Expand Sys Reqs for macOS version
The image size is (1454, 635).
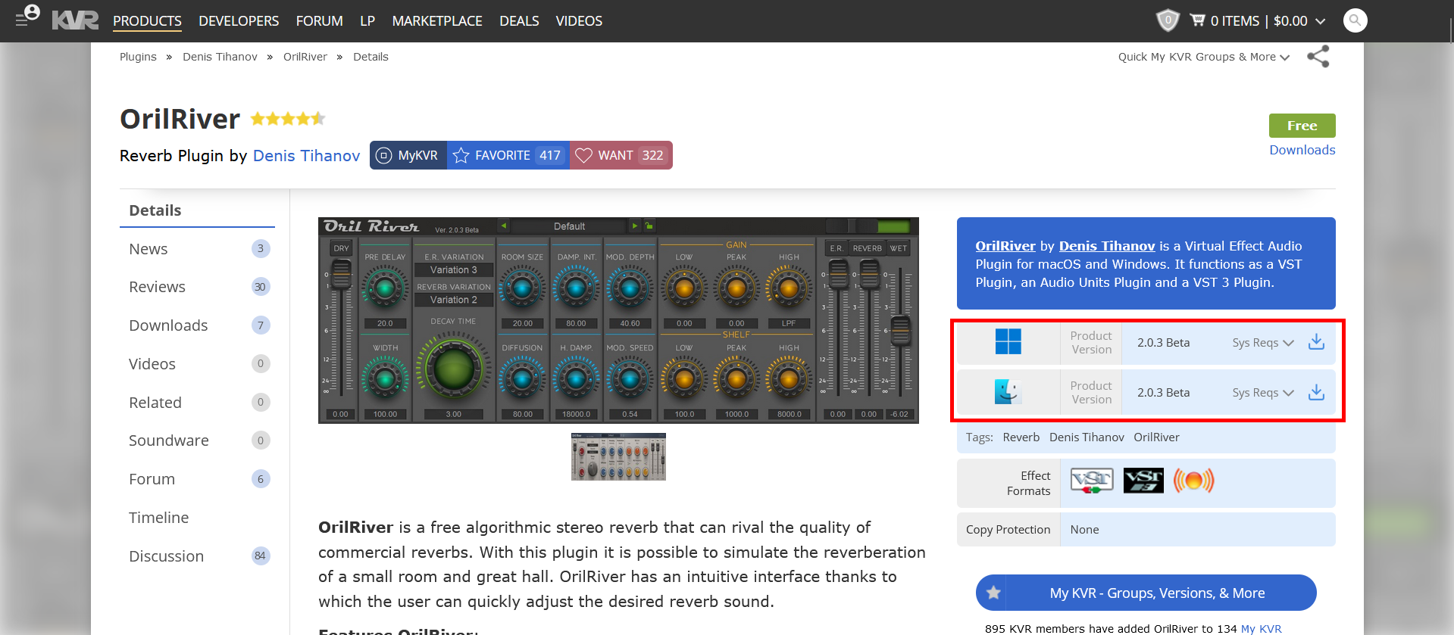click(1263, 393)
